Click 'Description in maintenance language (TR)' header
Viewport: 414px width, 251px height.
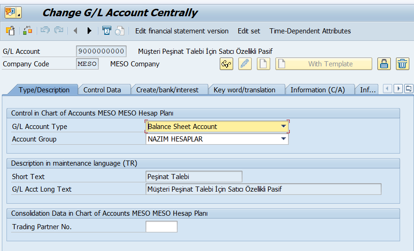tap(74, 163)
